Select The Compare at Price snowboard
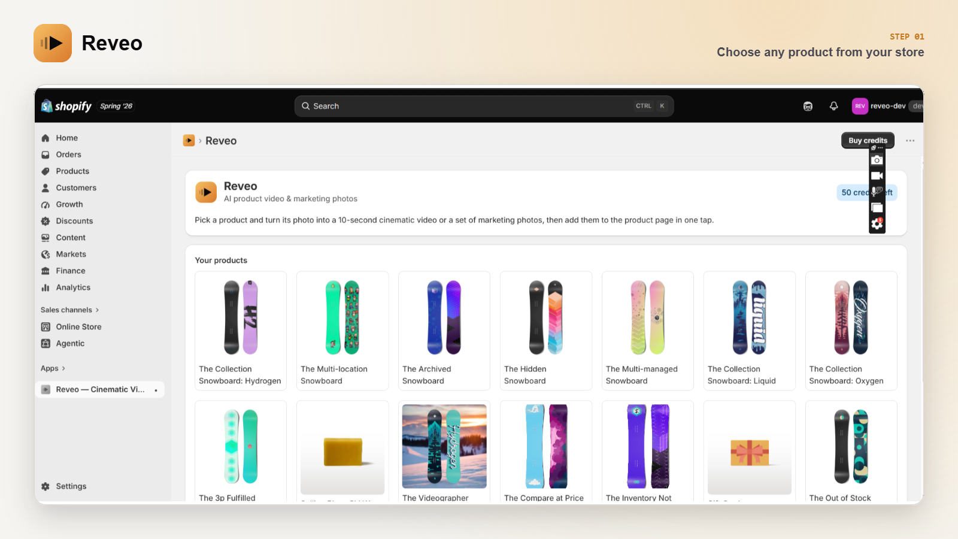Viewport: 958px width, 539px height. coord(546,452)
